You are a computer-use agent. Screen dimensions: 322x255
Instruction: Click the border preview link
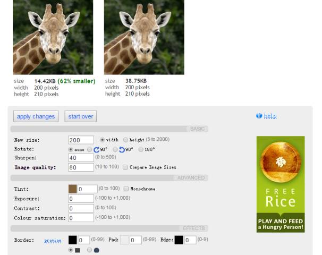[53, 240]
